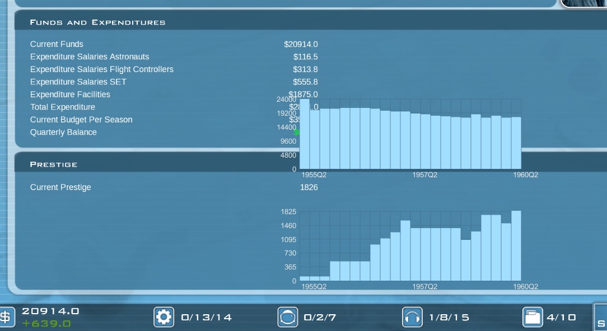Click the first tallest bar in funds chart

pos(305,134)
